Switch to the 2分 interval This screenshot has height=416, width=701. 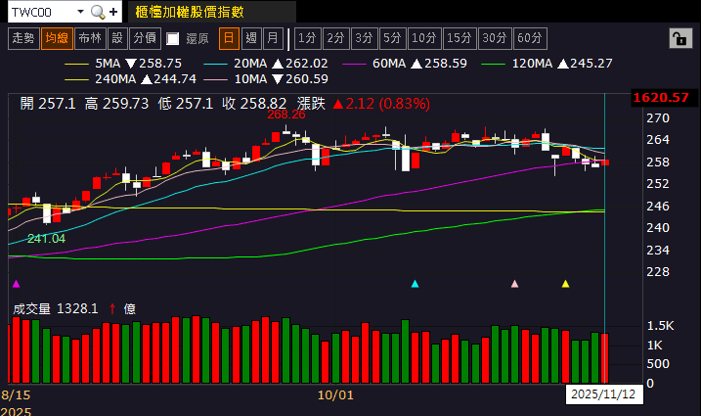[x=336, y=38]
